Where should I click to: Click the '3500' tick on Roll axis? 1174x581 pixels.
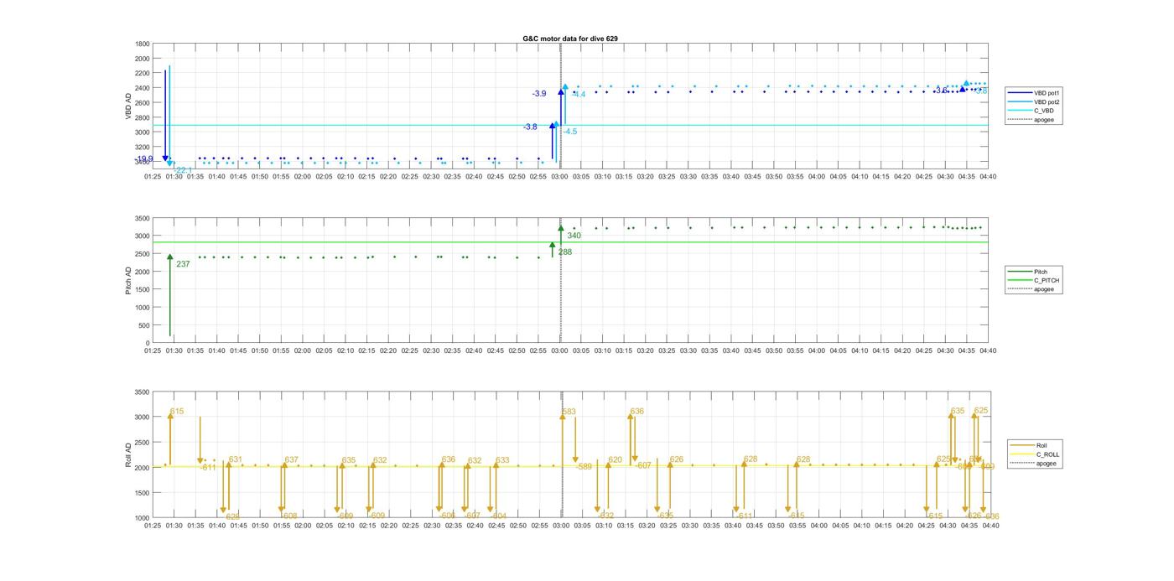click(142, 392)
